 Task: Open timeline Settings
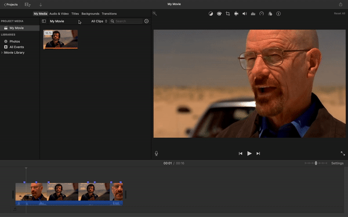click(x=337, y=163)
